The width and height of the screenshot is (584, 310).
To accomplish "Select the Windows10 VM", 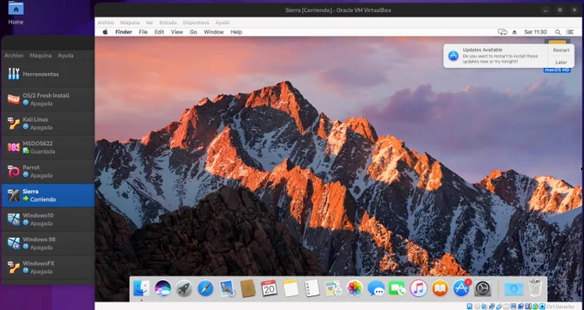I will click(x=48, y=219).
